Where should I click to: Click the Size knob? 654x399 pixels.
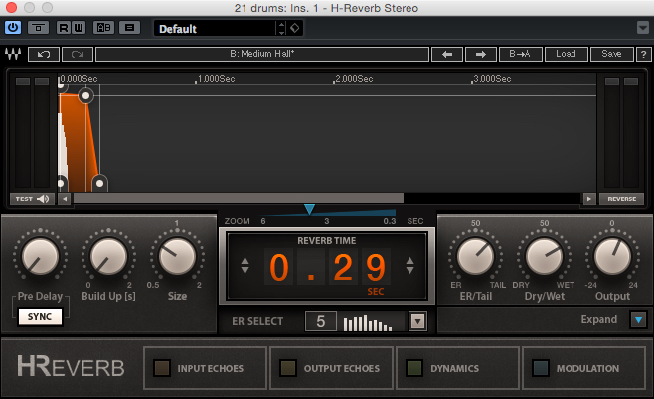pyautogui.click(x=177, y=256)
